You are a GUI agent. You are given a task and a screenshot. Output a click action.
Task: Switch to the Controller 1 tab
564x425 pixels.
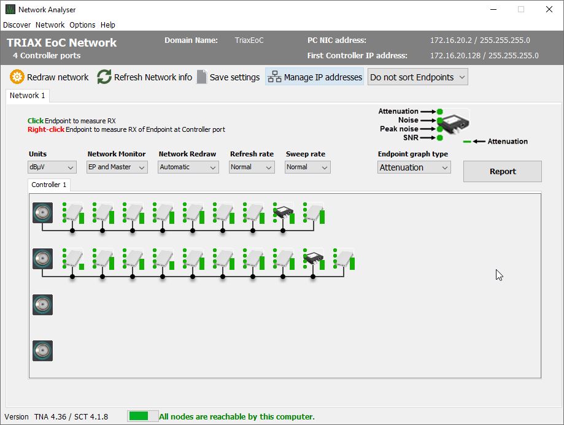[49, 185]
